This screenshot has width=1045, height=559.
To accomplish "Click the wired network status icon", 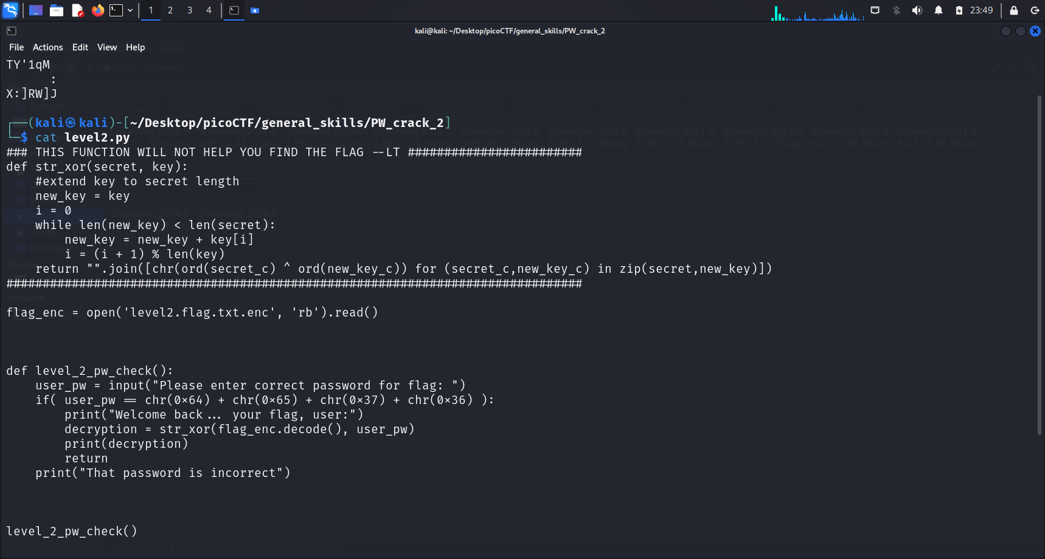I will click(875, 10).
